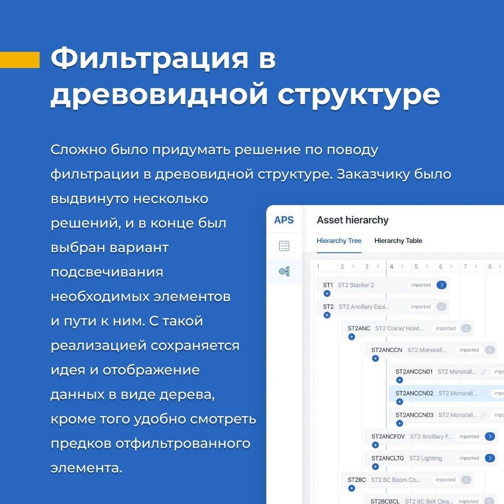The width and height of the screenshot is (504, 504).
Task: Click the imported badge on the ST2ANCLTG row
Action: pos(469,458)
